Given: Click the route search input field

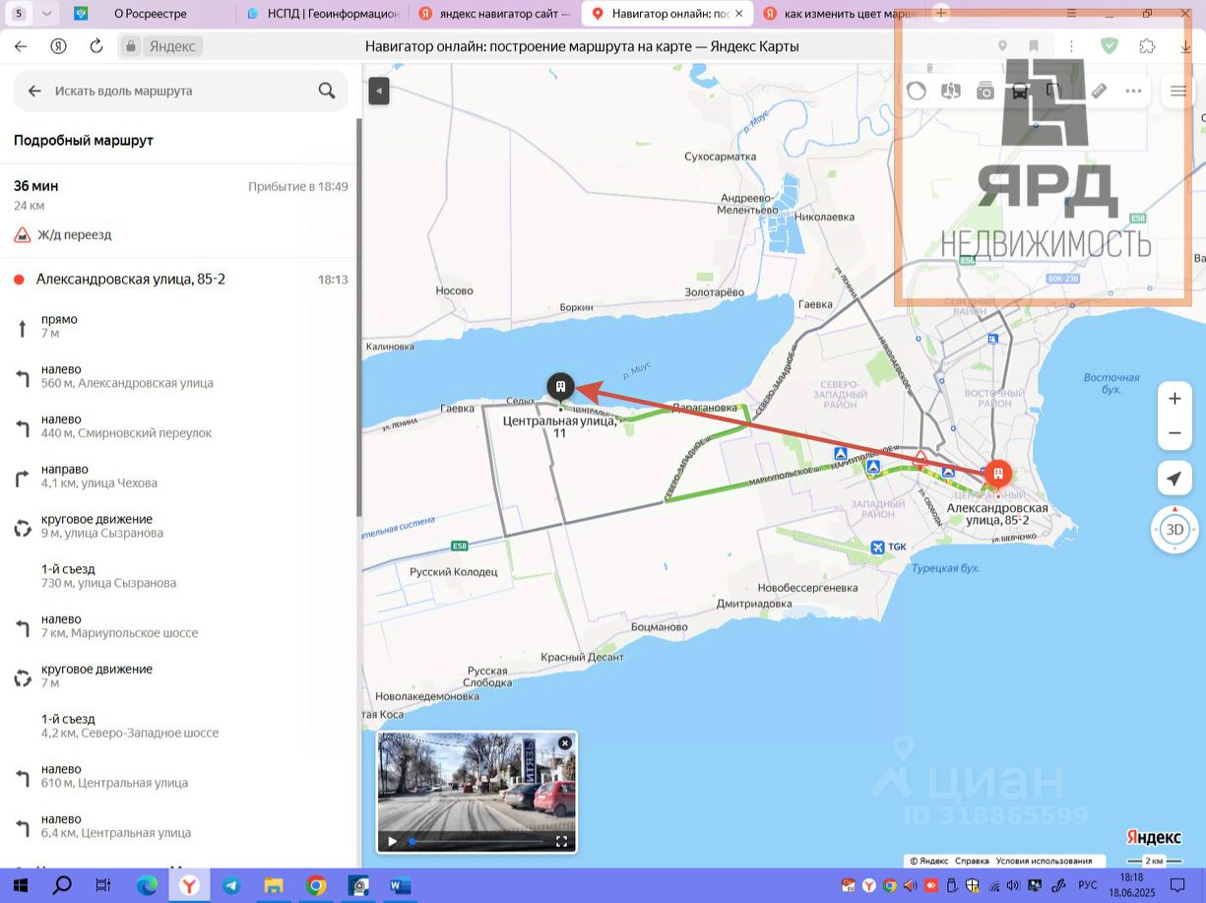Looking at the screenshot, I should [182, 91].
